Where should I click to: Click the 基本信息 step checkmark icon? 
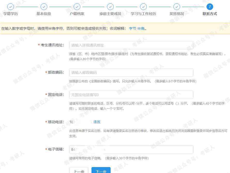click(44, 7)
